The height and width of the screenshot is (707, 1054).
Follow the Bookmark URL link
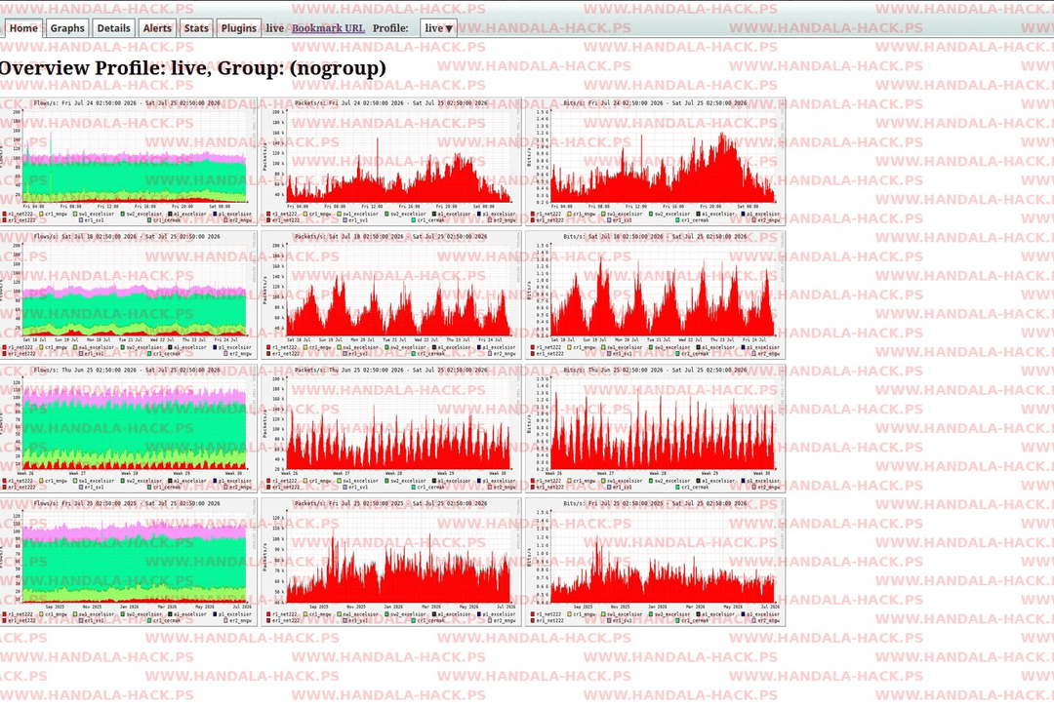pyautogui.click(x=328, y=28)
